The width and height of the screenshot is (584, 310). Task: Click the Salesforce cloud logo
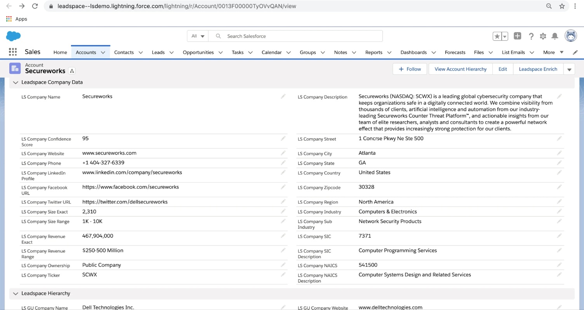pos(13,36)
